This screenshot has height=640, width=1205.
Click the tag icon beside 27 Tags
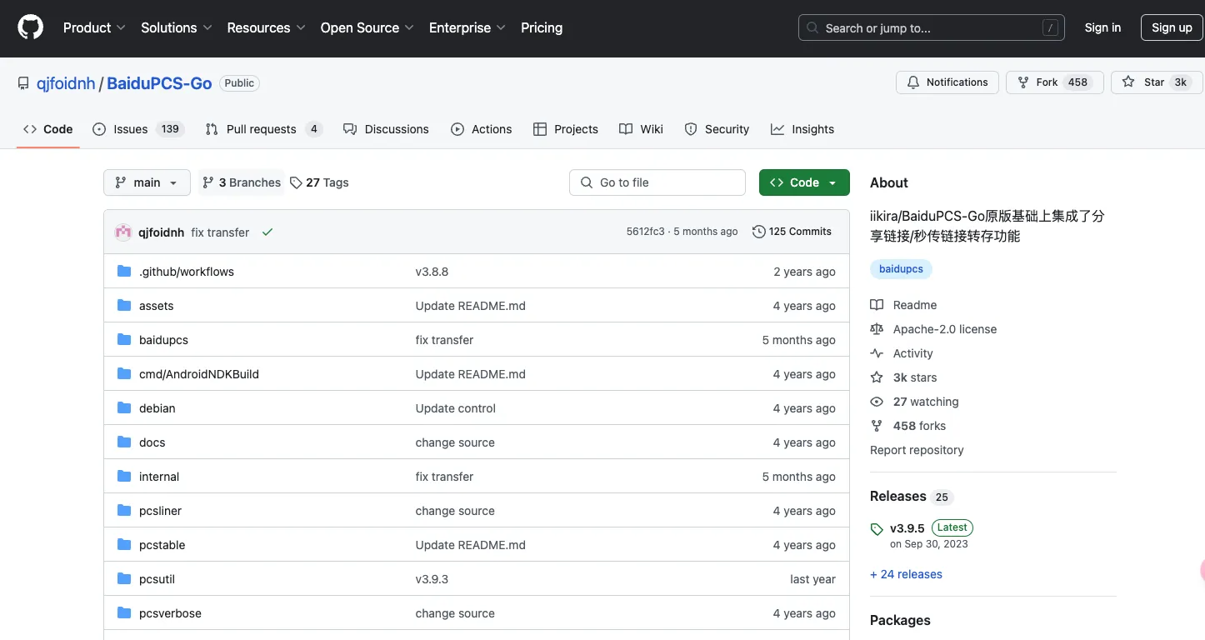coord(296,182)
